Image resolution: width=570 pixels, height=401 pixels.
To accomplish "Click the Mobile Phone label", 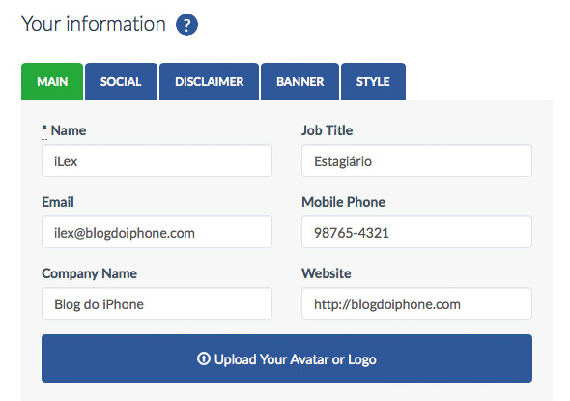I will pyautogui.click(x=344, y=202).
